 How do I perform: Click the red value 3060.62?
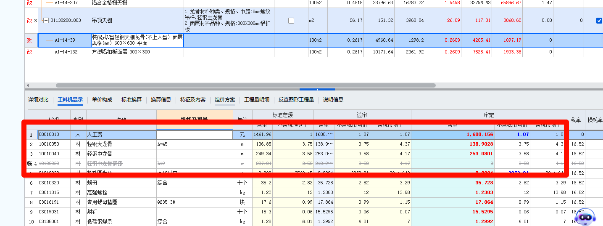pyautogui.click(x=507, y=20)
